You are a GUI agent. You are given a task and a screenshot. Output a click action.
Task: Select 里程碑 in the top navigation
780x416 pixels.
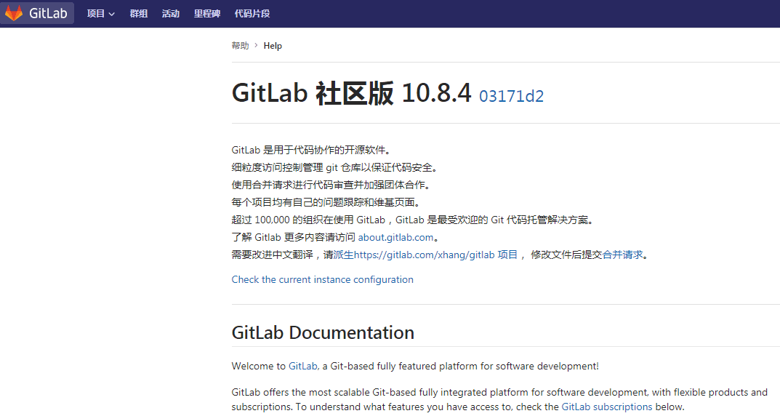[x=207, y=13]
